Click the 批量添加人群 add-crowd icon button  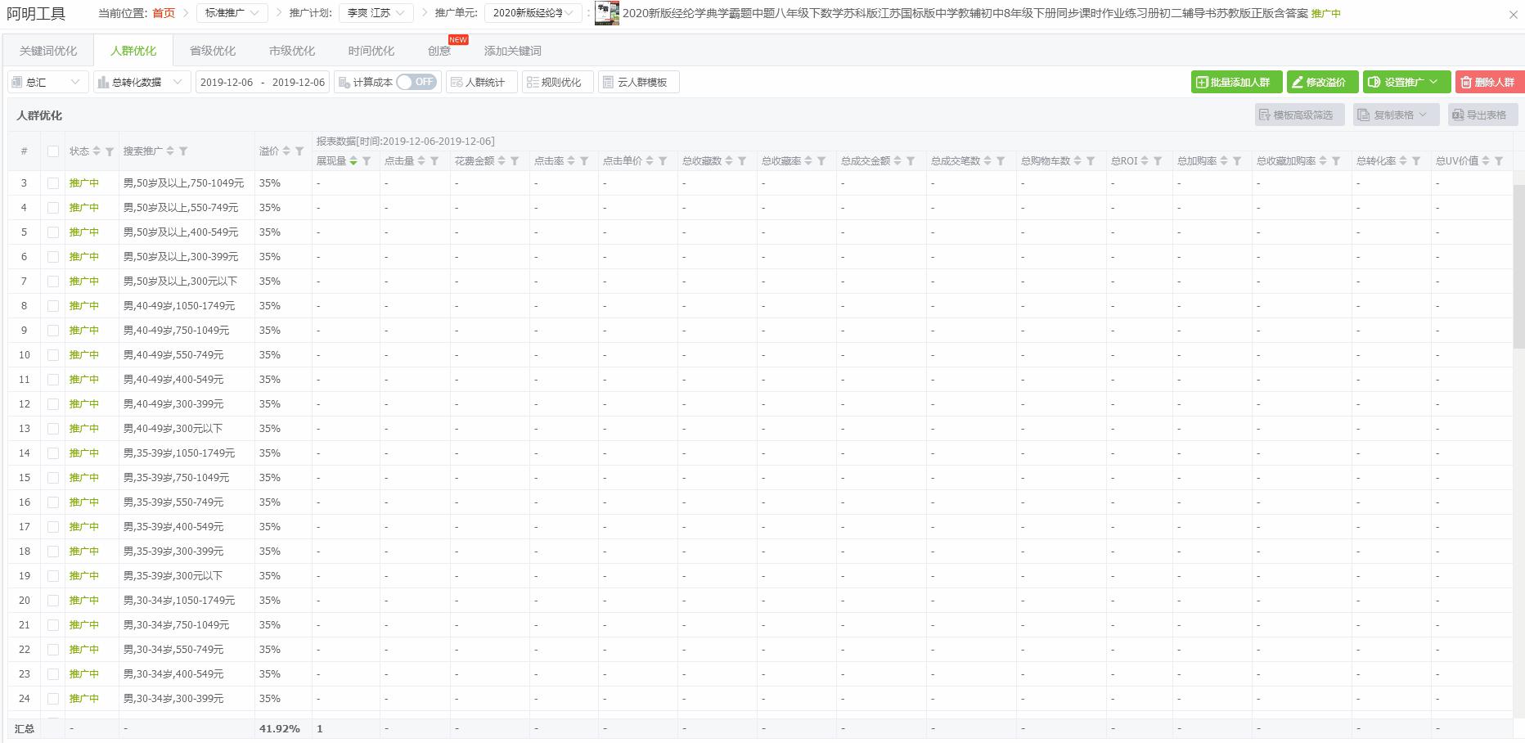pyautogui.click(x=1235, y=82)
